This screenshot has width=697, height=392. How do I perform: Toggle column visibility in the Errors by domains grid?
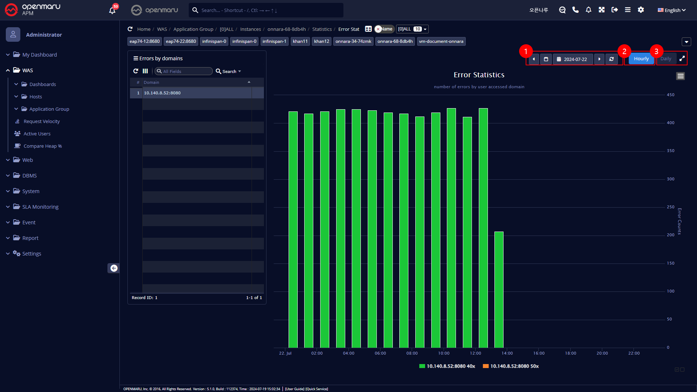pyautogui.click(x=145, y=71)
